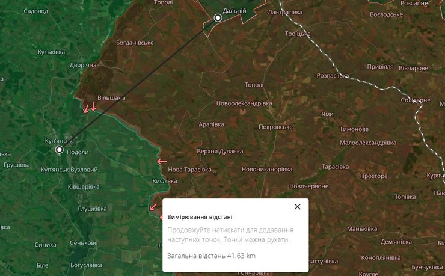Click the black measurement line midpoint
The width and height of the screenshot is (445, 276).
(x=138, y=84)
